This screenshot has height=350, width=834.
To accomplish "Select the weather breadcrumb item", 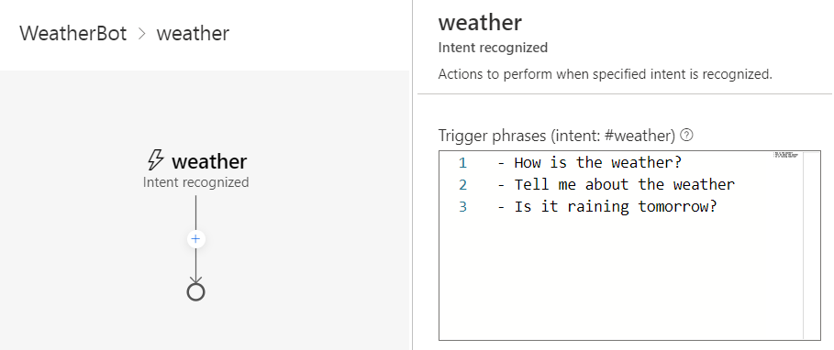I will [193, 34].
